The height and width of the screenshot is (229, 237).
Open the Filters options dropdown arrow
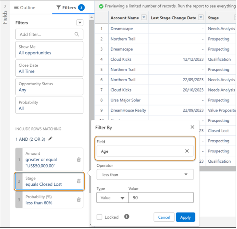pyautogui.click(x=80, y=23)
